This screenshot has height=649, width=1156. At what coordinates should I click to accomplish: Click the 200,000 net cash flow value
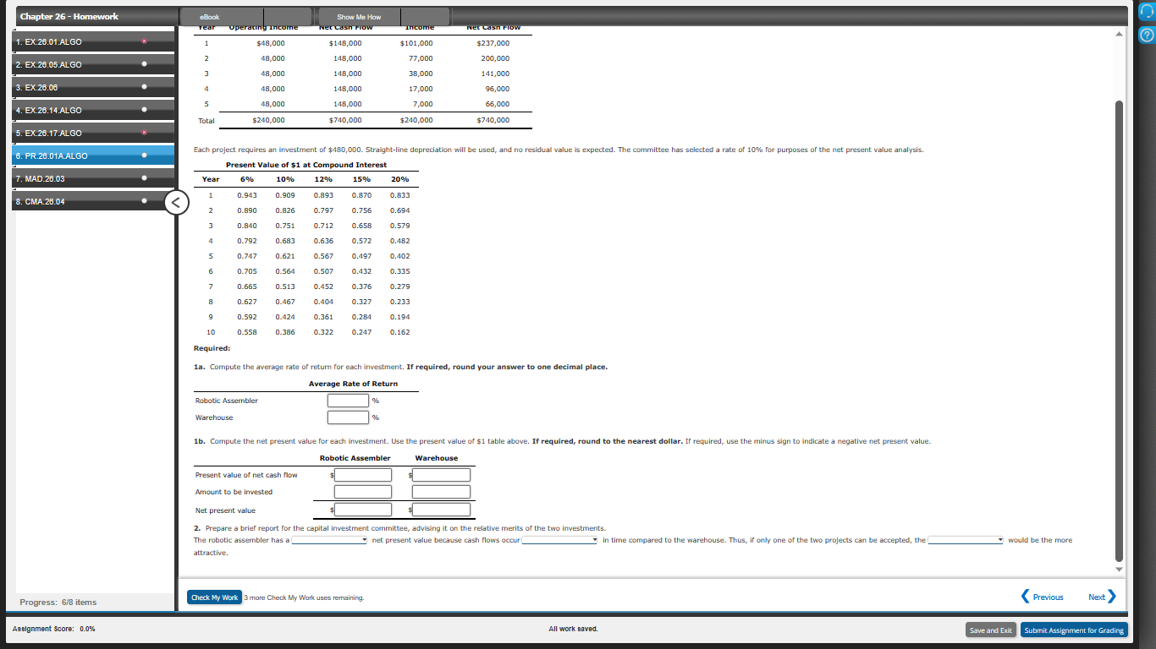(495, 58)
